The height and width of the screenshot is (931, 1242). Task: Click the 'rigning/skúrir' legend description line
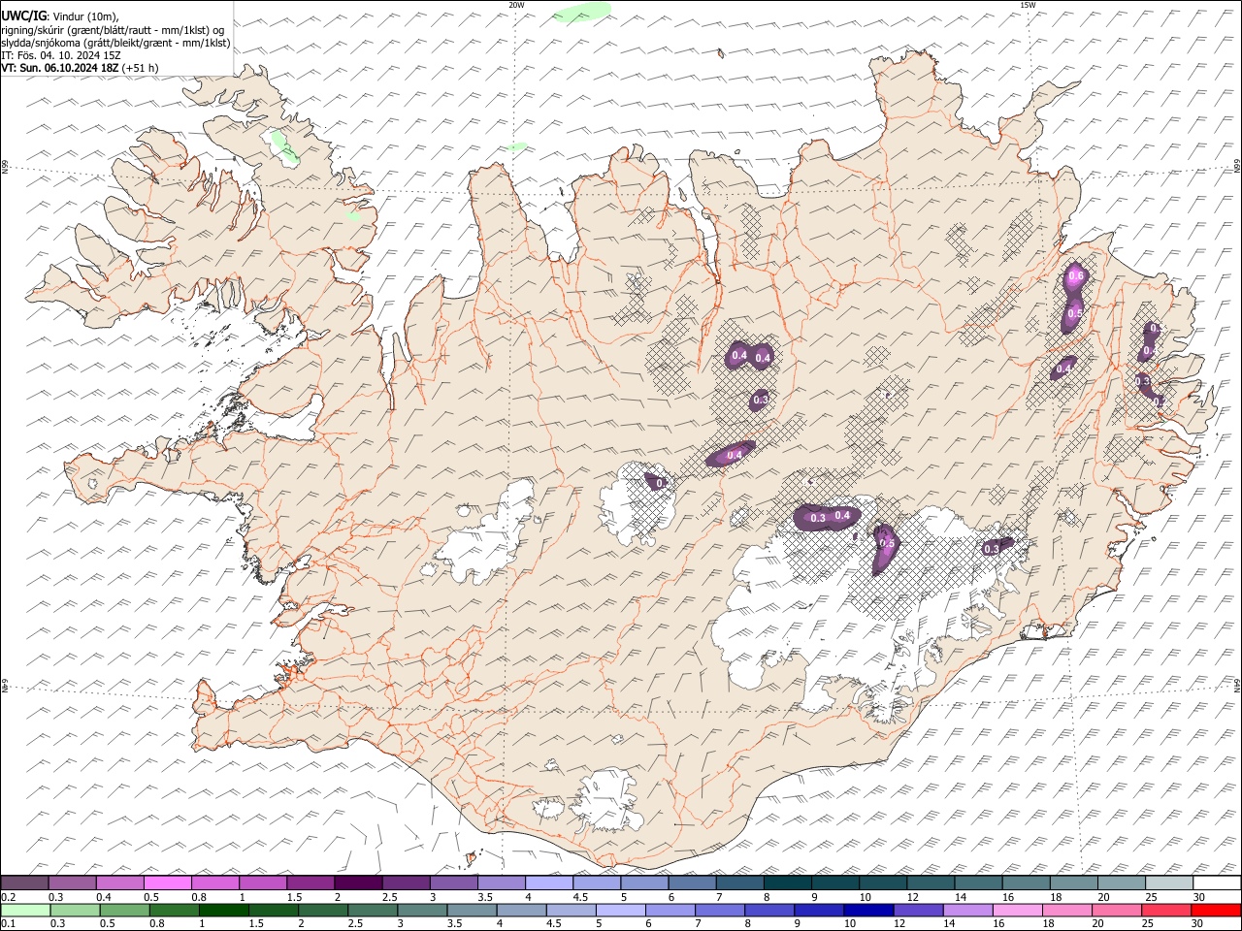coord(112,30)
